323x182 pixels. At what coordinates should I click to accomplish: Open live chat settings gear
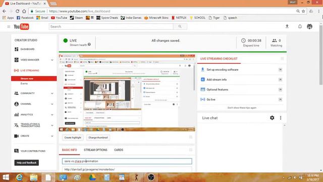click(272, 118)
